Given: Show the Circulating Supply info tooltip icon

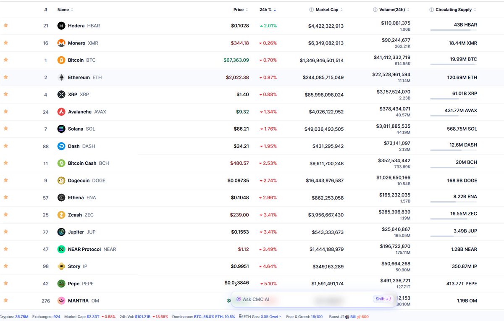Looking at the screenshot, I should point(431,10).
